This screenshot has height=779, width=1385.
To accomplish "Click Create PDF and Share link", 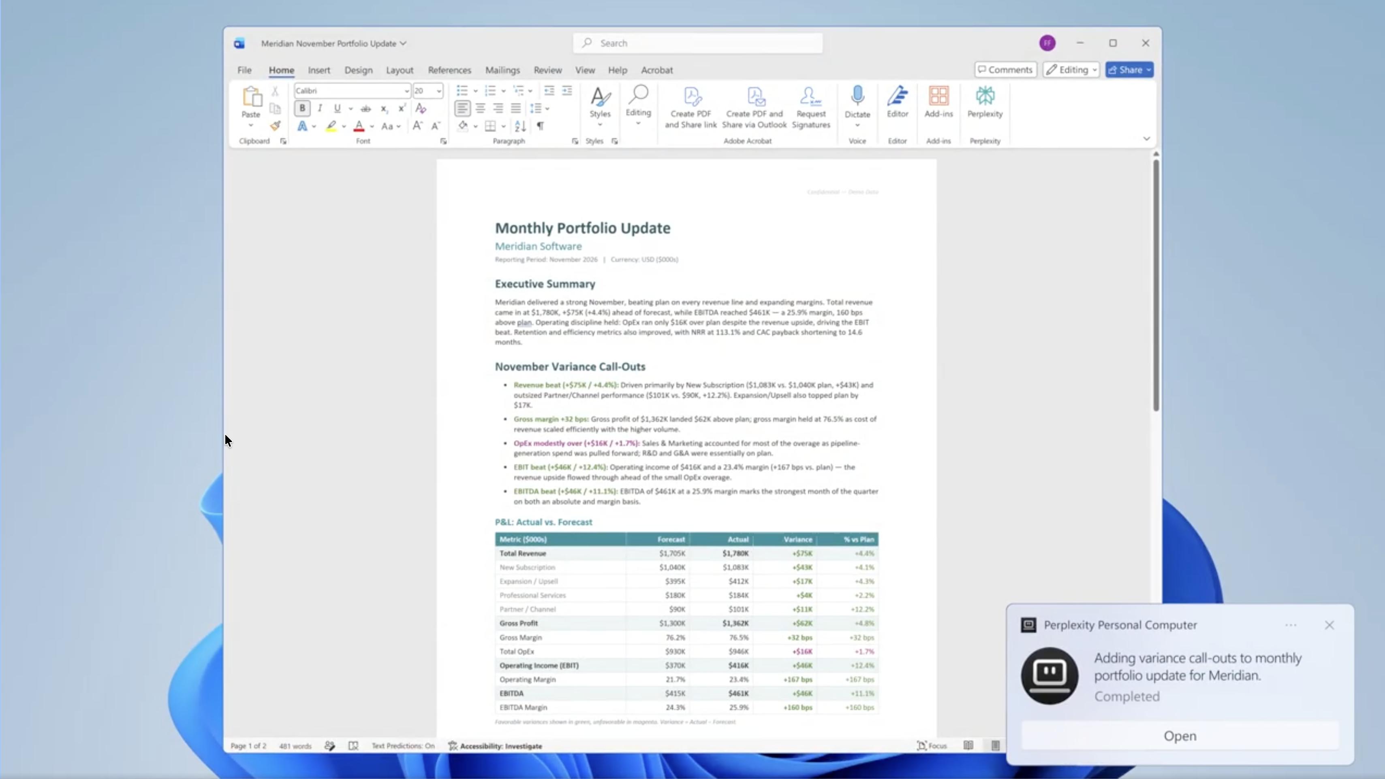I will click(691, 108).
